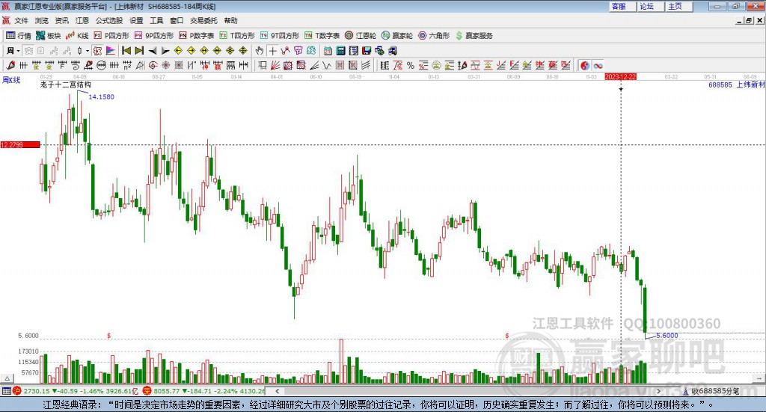Open the 文件 menu

21,20
